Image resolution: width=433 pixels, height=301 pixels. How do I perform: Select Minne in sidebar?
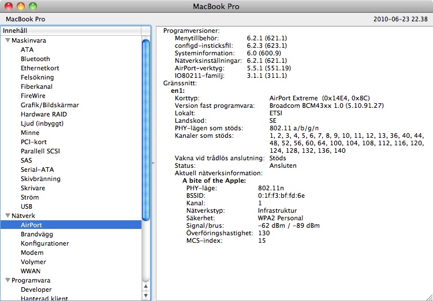[x=30, y=133]
